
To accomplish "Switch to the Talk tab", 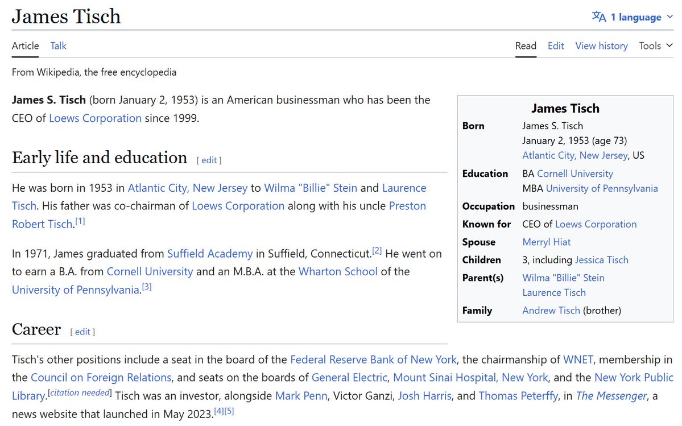I will [x=58, y=46].
